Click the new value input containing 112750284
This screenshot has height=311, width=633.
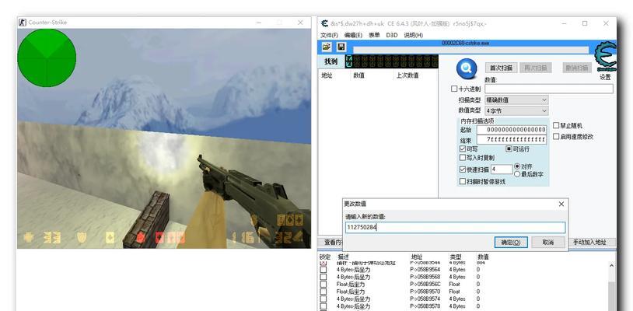[456, 228]
